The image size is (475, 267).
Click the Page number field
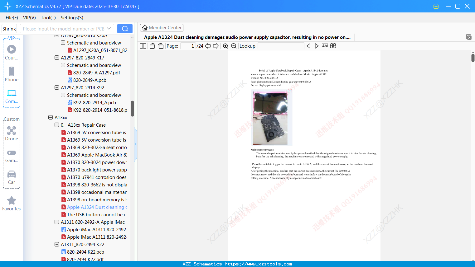188,46
